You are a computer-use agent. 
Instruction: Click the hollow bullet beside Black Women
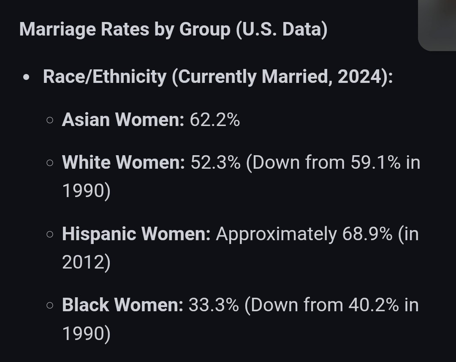[x=50, y=305]
